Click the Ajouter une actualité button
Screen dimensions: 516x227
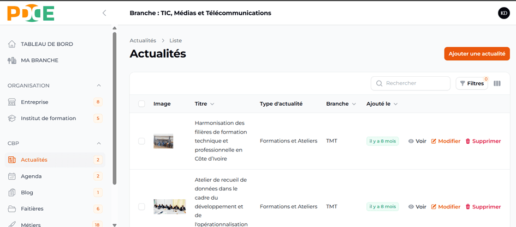click(x=477, y=54)
